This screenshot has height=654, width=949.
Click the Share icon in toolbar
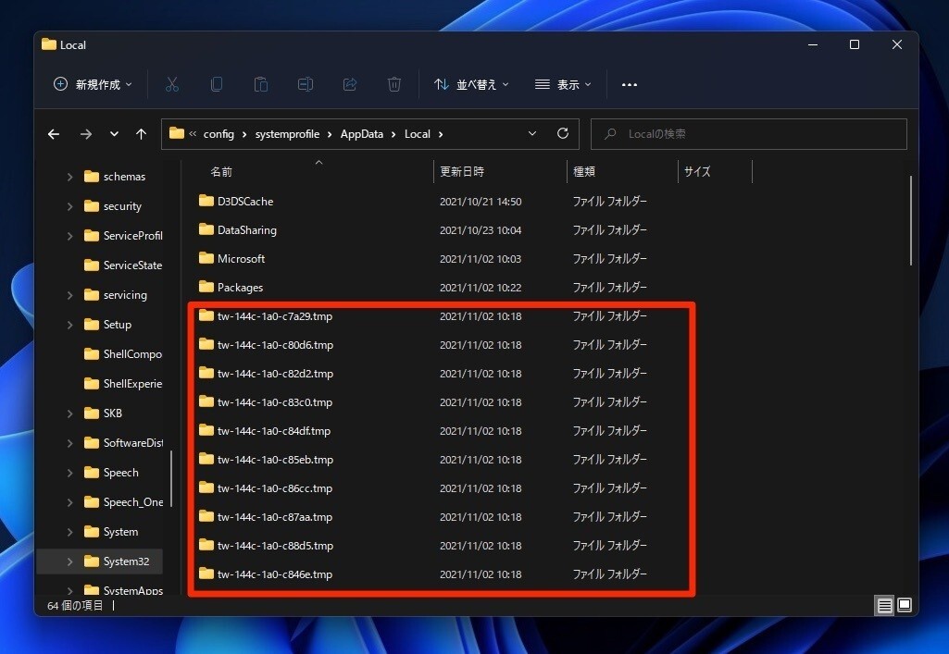click(350, 84)
